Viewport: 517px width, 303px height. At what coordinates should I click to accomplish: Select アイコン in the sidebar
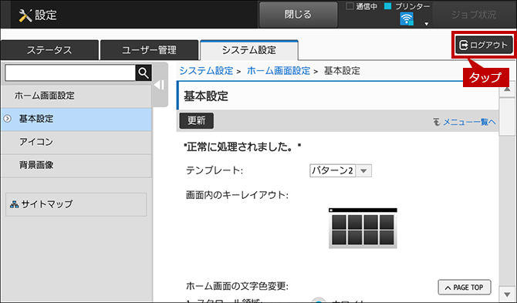pos(76,142)
